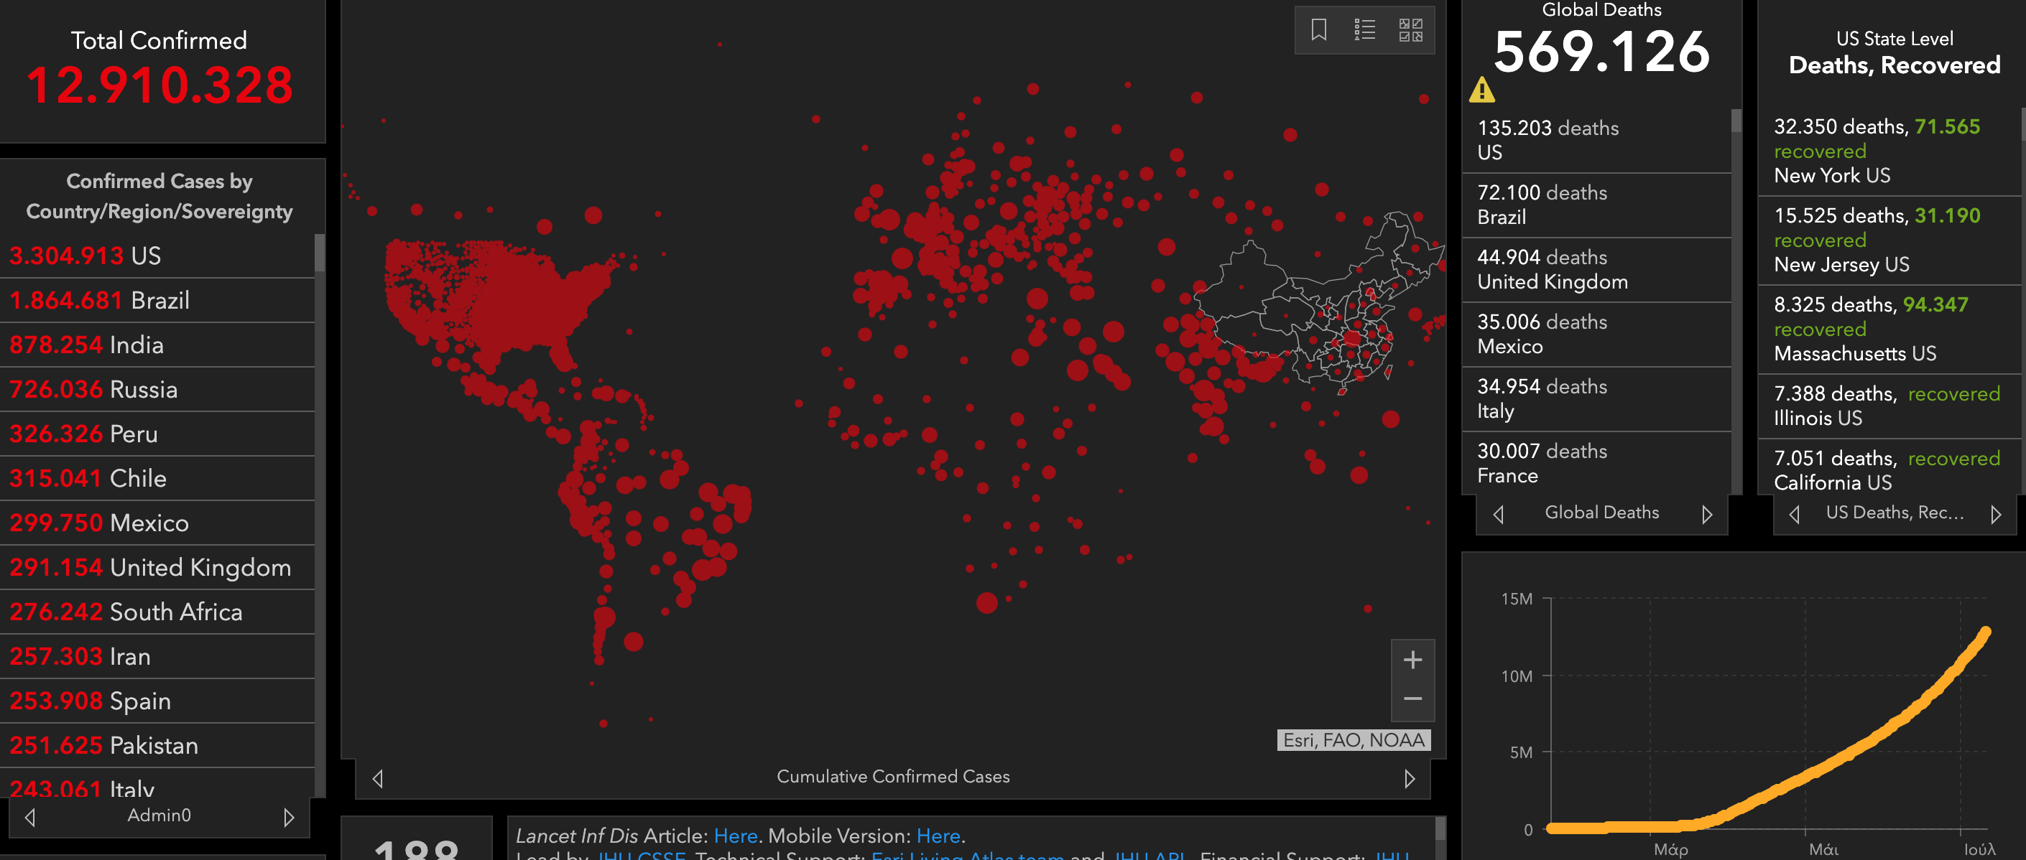The width and height of the screenshot is (2026, 860).
Task: Go to previous map view left arrow
Action: (x=377, y=778)
